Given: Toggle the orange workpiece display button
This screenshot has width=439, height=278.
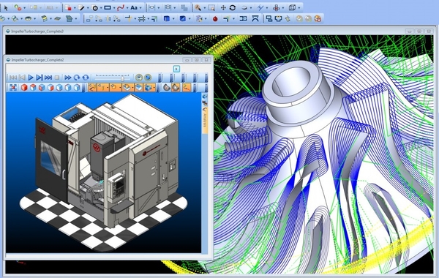Looking at the screenshot, I should [x=127, y=88].
